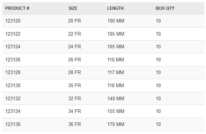Click the LENGTH column header
This screenshot has width=206, height=134.
(115, 8)
